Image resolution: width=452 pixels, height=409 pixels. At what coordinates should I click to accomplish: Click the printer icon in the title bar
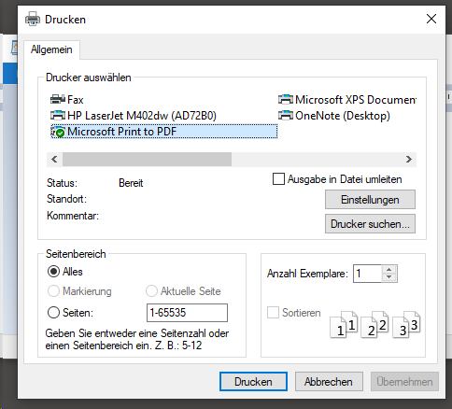tap(33, 19)
